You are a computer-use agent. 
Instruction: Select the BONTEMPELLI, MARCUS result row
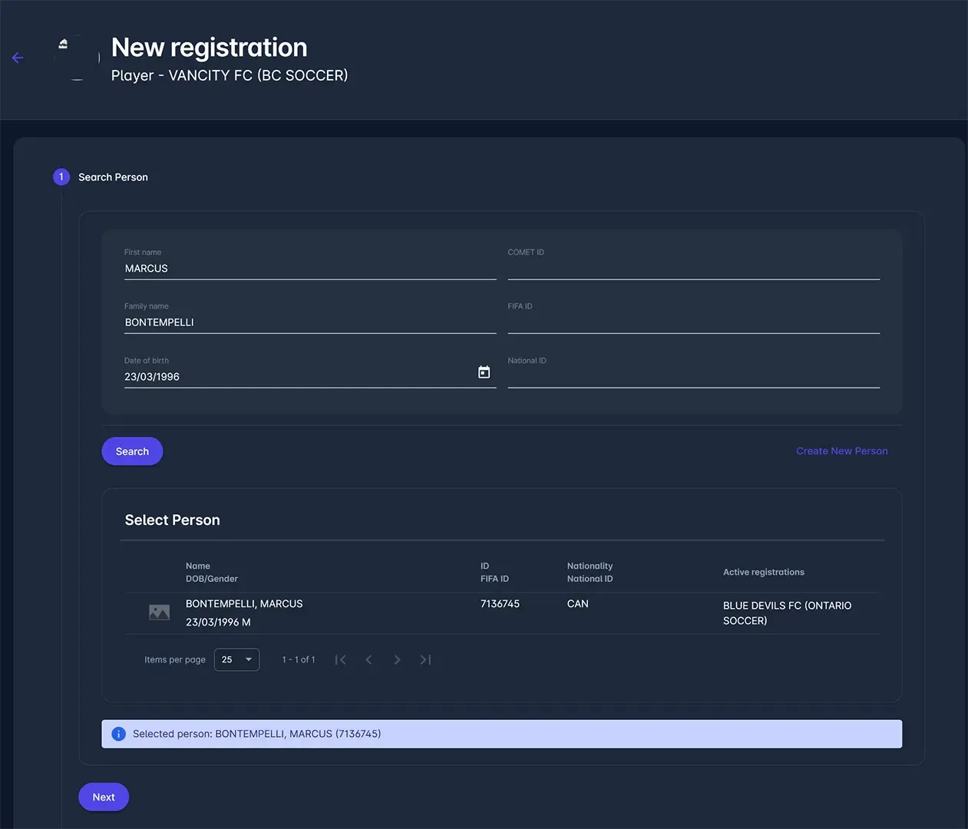(384, 613)
